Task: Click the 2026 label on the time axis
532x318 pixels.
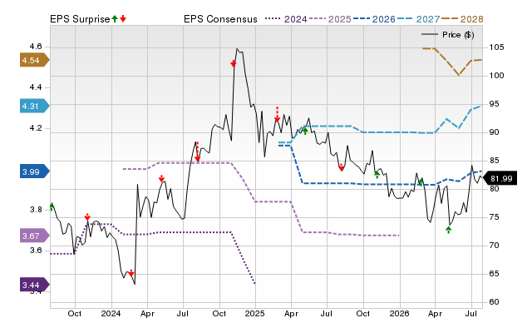Action: coord(400,313)
